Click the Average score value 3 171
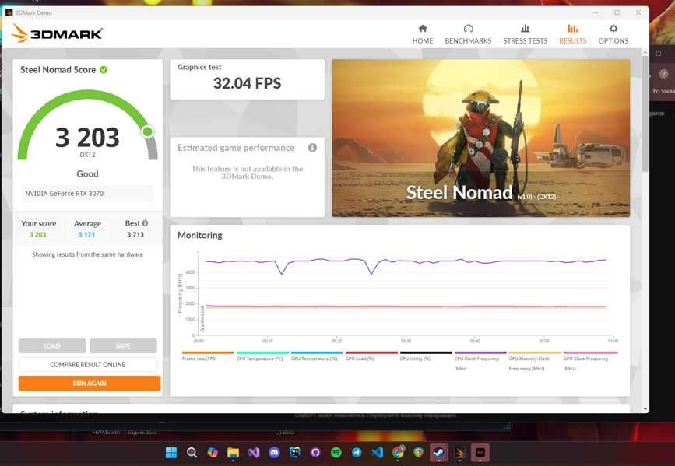 [86, 234]
